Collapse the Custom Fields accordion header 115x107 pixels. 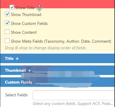click(x=57, y=82)
